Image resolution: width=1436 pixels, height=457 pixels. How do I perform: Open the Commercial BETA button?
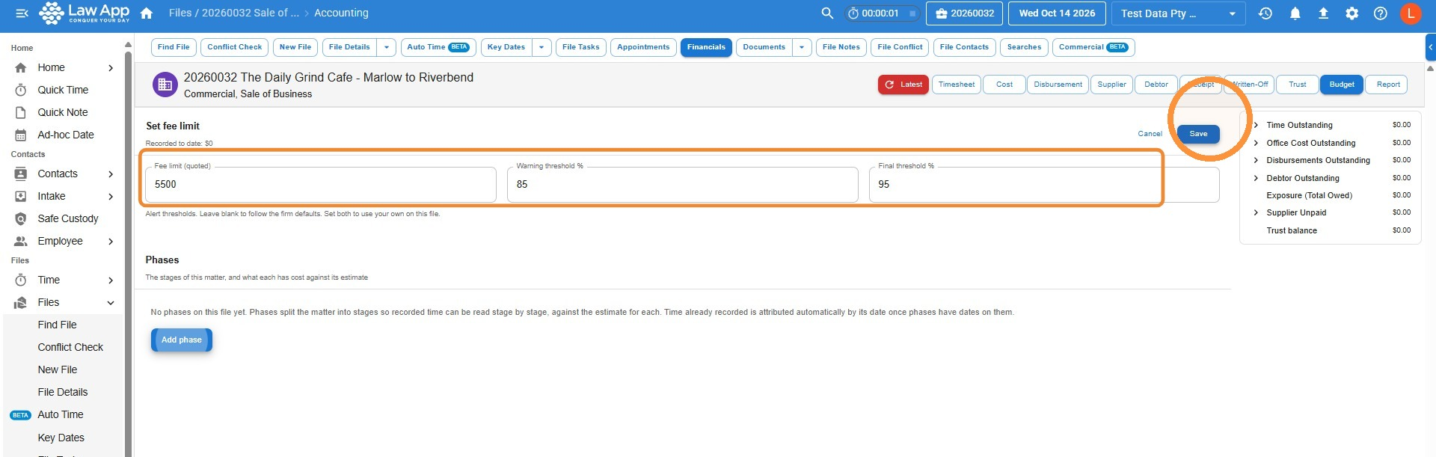(1093, 47)
